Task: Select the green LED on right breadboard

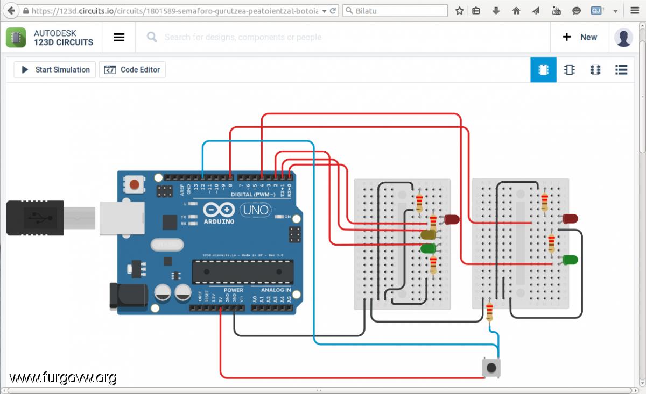Action: point(570,260)
